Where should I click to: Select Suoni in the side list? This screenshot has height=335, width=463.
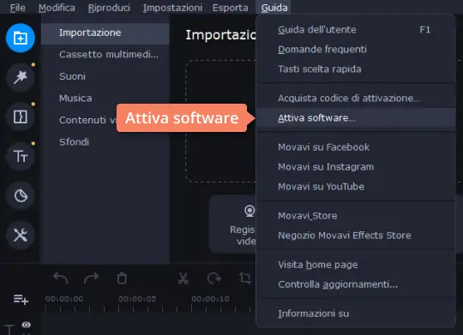[x=105, y=76]
